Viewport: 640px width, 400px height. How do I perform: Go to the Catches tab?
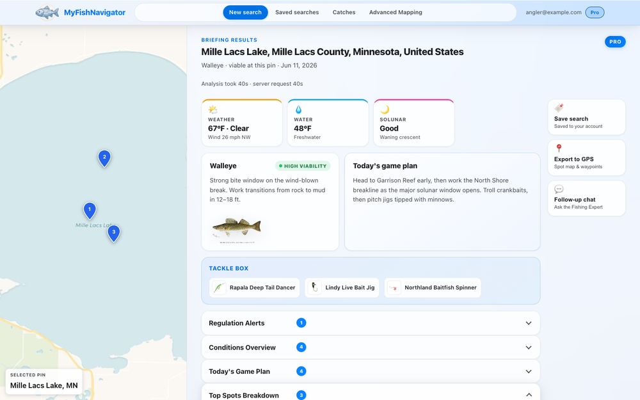tap(344, 12)
